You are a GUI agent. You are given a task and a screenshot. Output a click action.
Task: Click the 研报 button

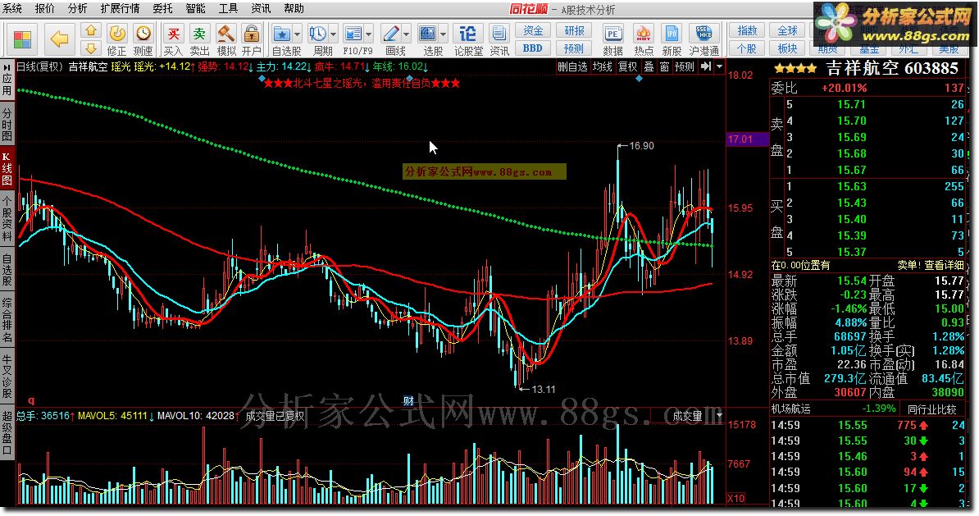574,30
